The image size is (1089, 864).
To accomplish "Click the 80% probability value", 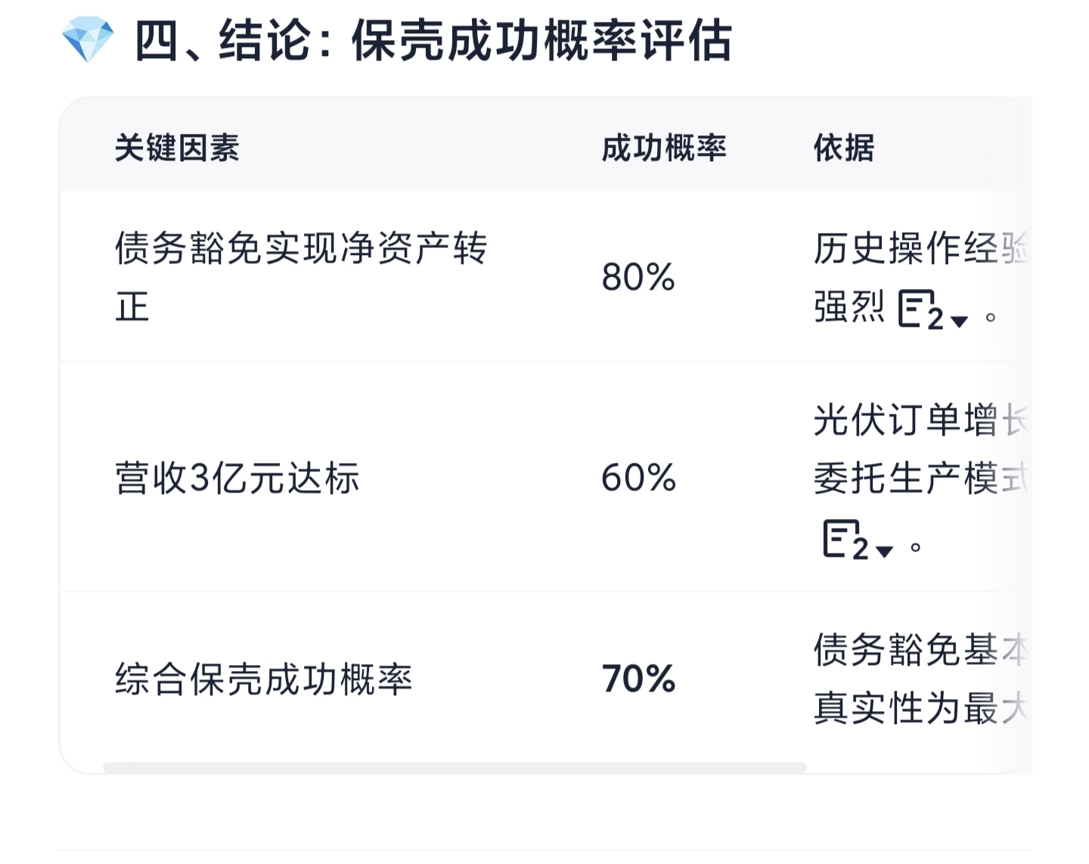I will pos(638,277).
